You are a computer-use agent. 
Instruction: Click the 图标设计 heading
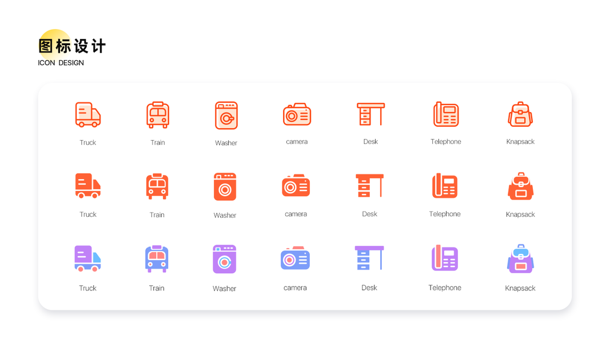[x=73, y=46]
